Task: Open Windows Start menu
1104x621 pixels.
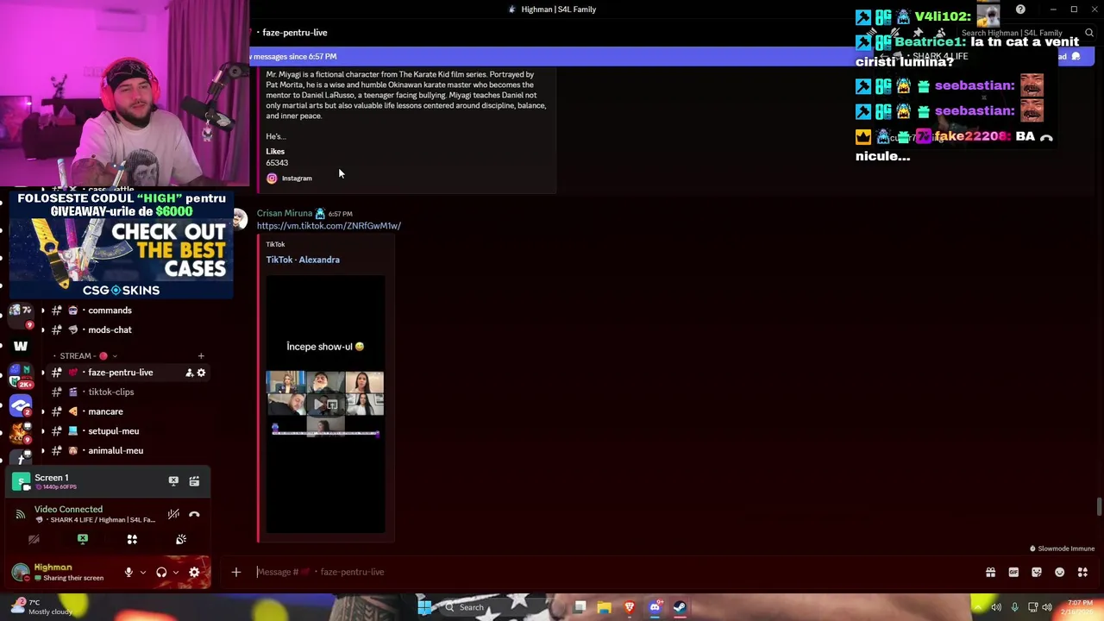Action: point(424,607)
